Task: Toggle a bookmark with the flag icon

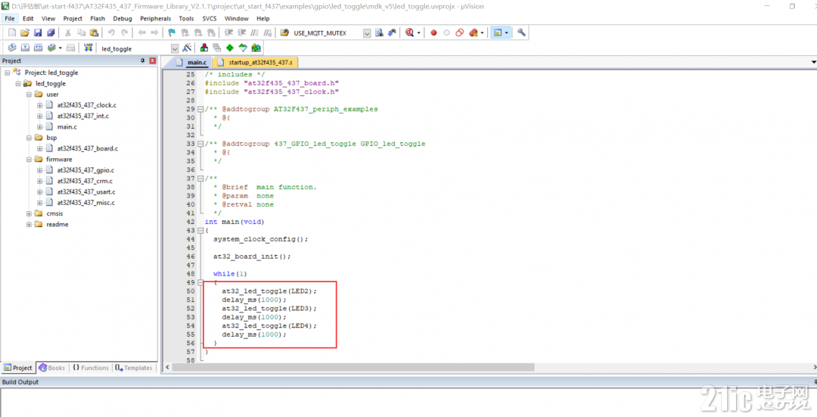Action: (x=172, y=33)
